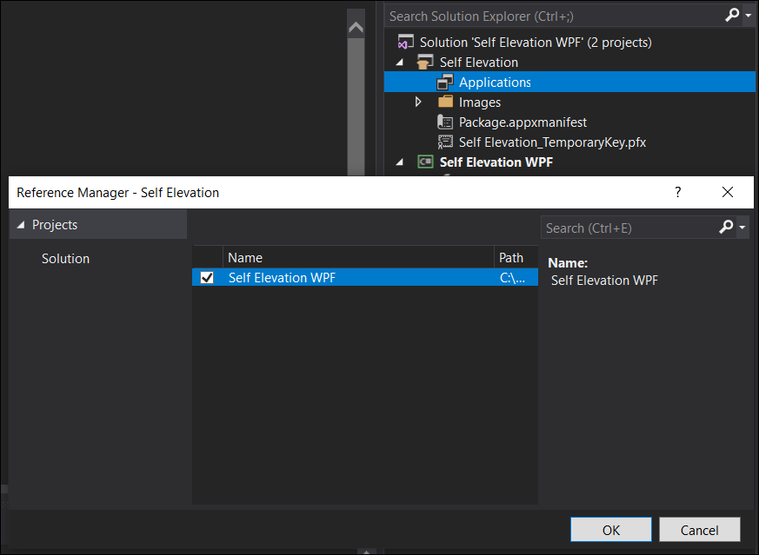This screenshot has height=555, width=759.
Task: Open Solution Explorer search options dropdown
Action: pyautogui.click(x=749, y=16)
